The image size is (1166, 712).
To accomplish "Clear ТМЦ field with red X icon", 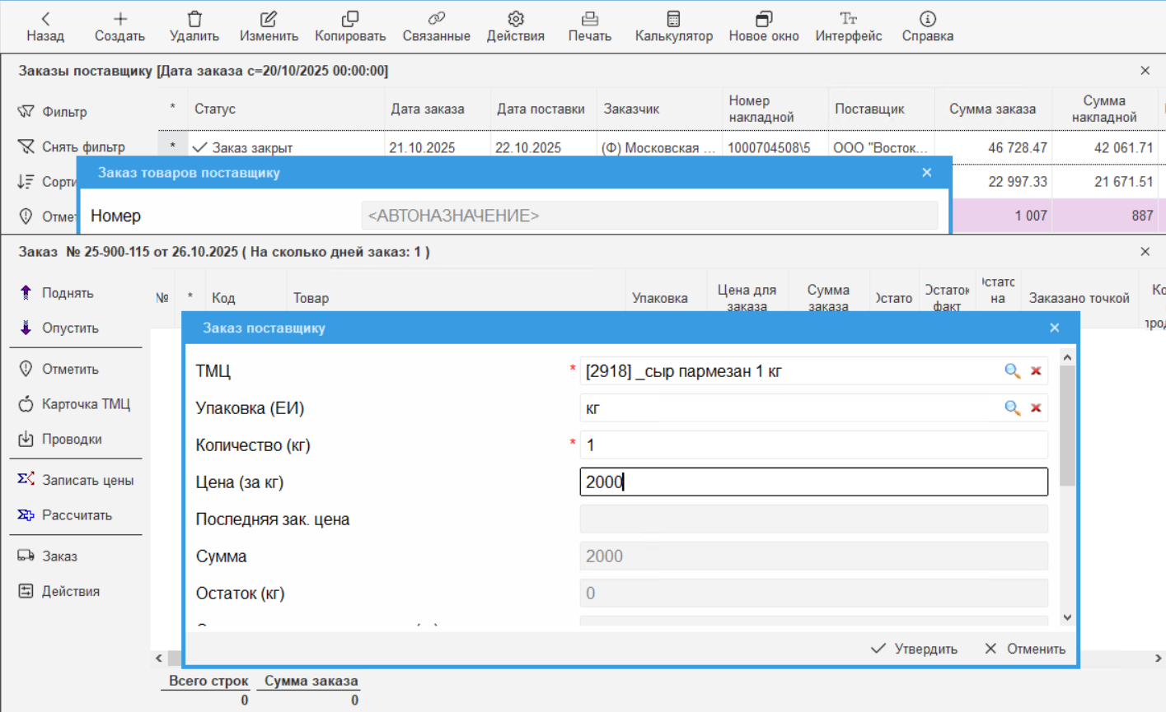I will 1036,371.
